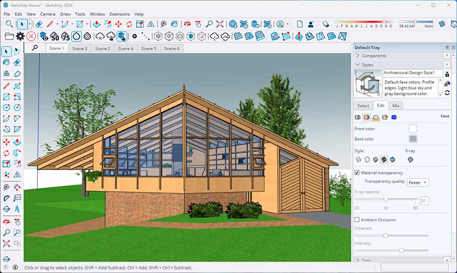Enable X-ray face style in Styles panel
The image size is (457, 273).
pos(410,159)
